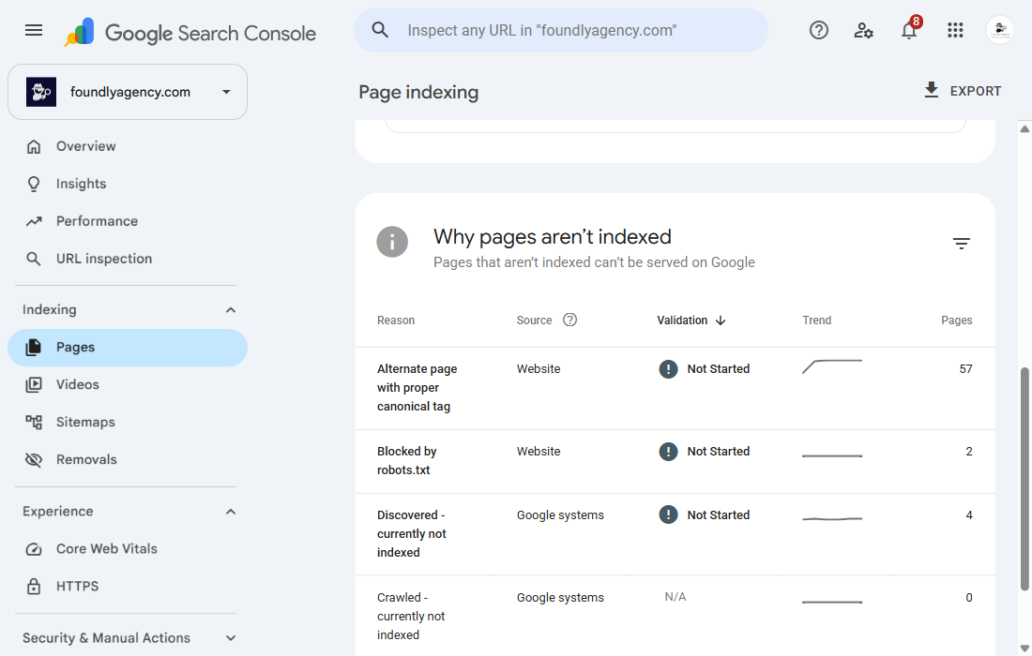
Task: Click Not Started alert icon for Discovered row
Action: tap(668, 514)
